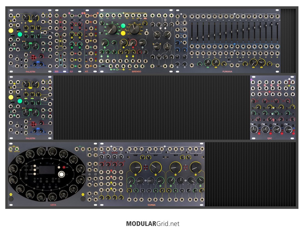The image size is (306, 229).
Task: Click USTA's black display screen
Action: coord(47,170)
